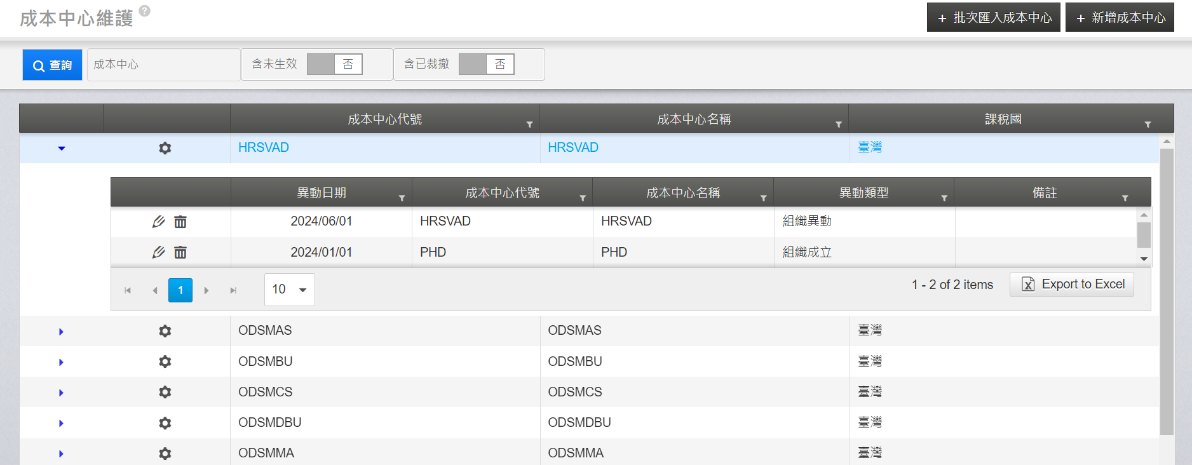Toggle the 含未生效 switch
1192x465 pixels.
(x=334, y=64)
